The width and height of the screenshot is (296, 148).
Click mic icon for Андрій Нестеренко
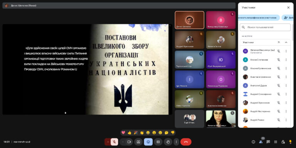pos(278,111)
